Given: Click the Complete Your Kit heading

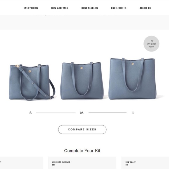Looking at the screenshot, I should click(x=82, y=151).
